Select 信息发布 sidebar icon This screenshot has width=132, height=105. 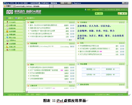pos(7,28)
